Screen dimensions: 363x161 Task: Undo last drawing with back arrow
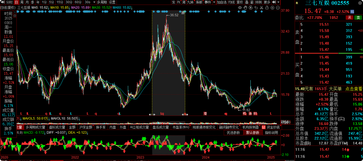coord(256,8)
